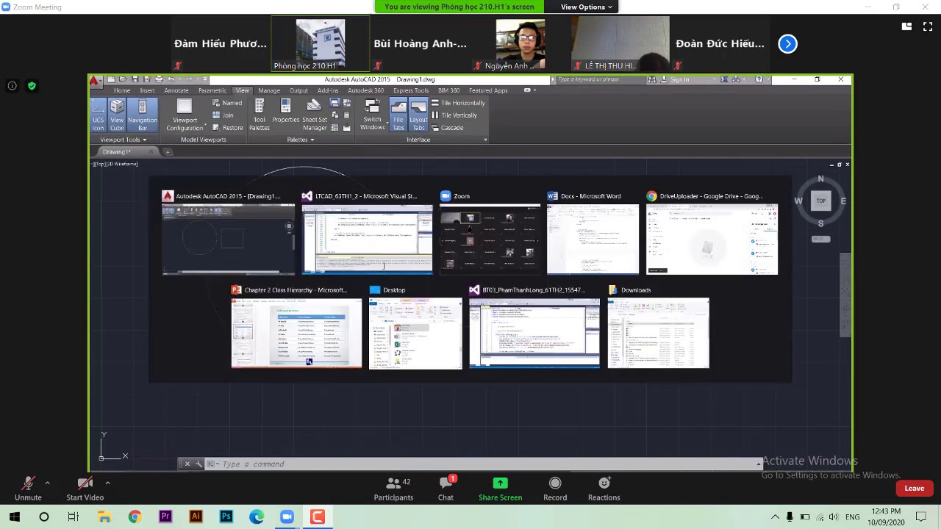The width and height of the screenshot is (941, 529).
Task: Click Join viewports icon
Action: 223,115
